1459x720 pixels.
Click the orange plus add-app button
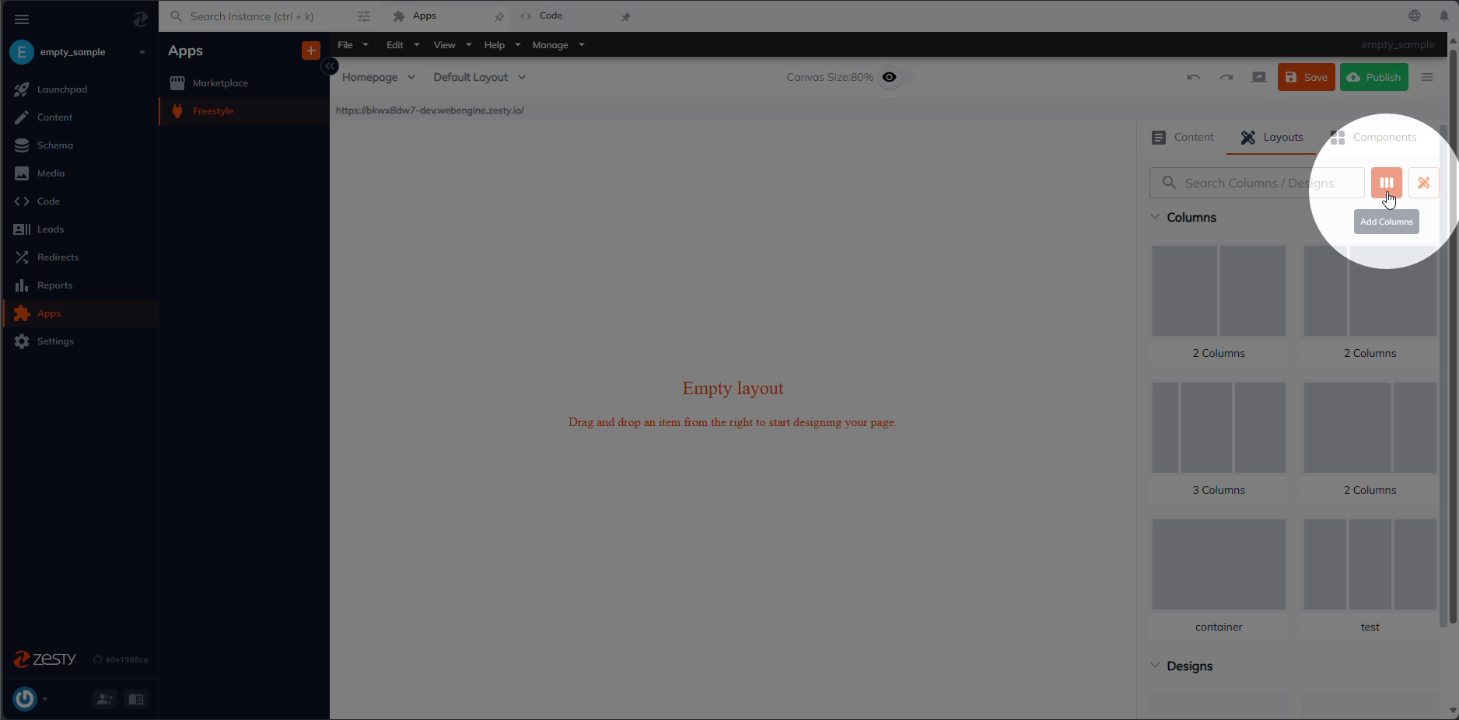310,51
